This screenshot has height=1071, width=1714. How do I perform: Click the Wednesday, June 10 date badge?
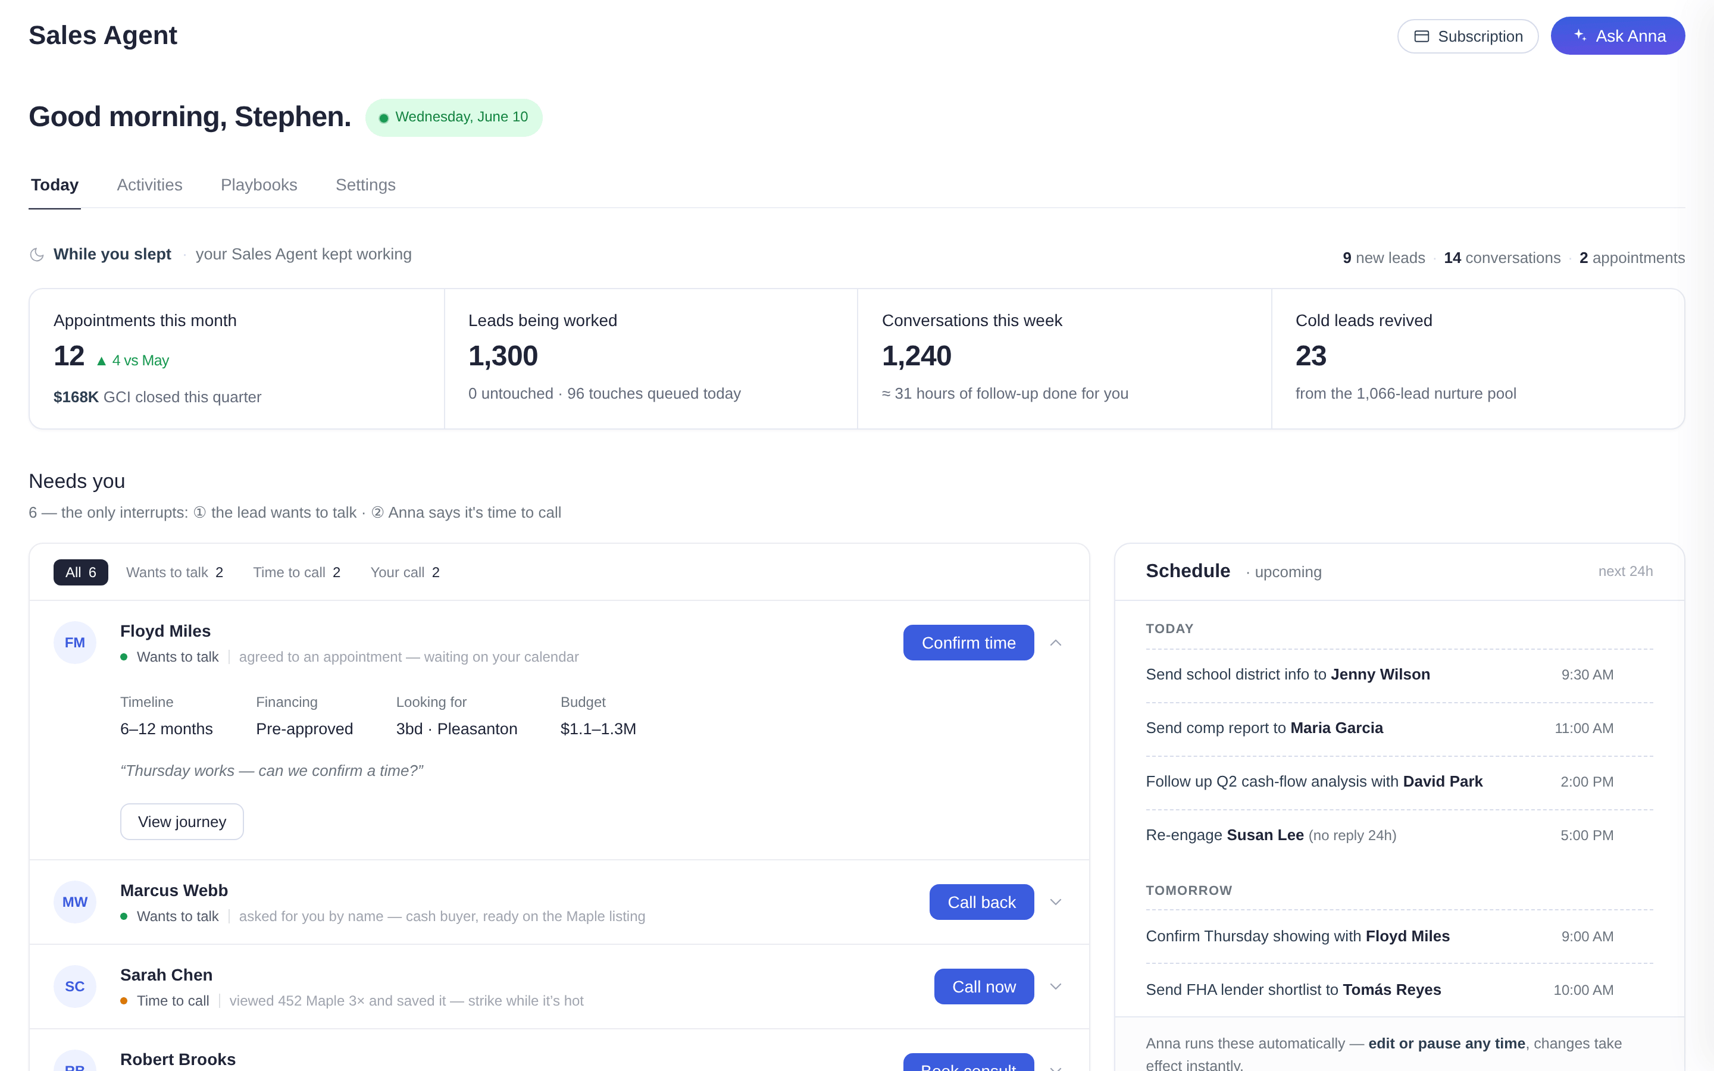454,118
